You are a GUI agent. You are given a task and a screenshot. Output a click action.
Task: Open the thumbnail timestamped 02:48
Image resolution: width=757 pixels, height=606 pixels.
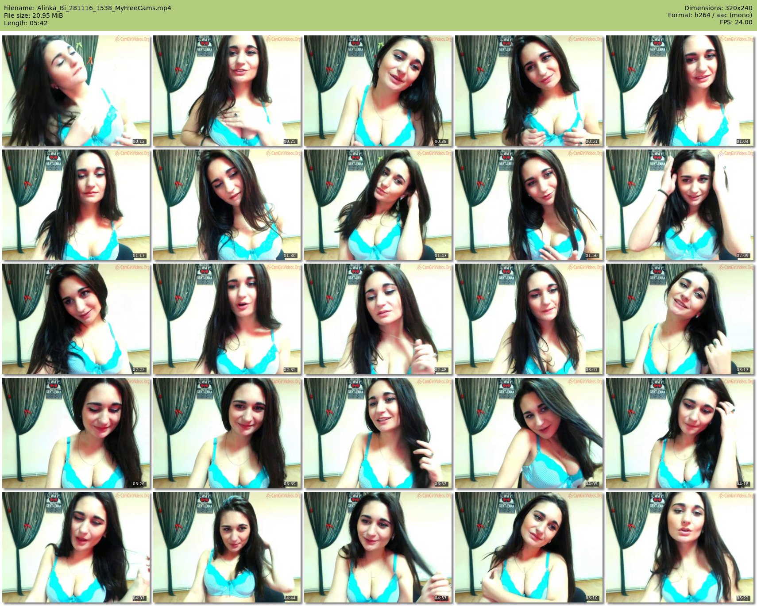378,319
